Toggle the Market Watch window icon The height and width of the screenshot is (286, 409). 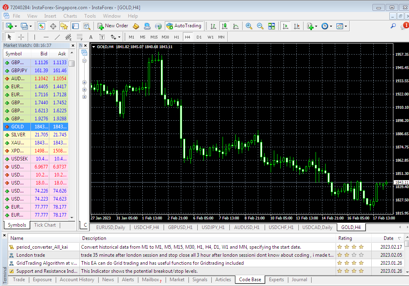(41, 26)
